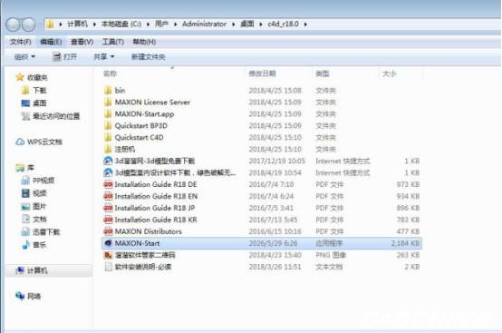
Task: Select PP视频 library in sidebar
Action: (43, 181)
